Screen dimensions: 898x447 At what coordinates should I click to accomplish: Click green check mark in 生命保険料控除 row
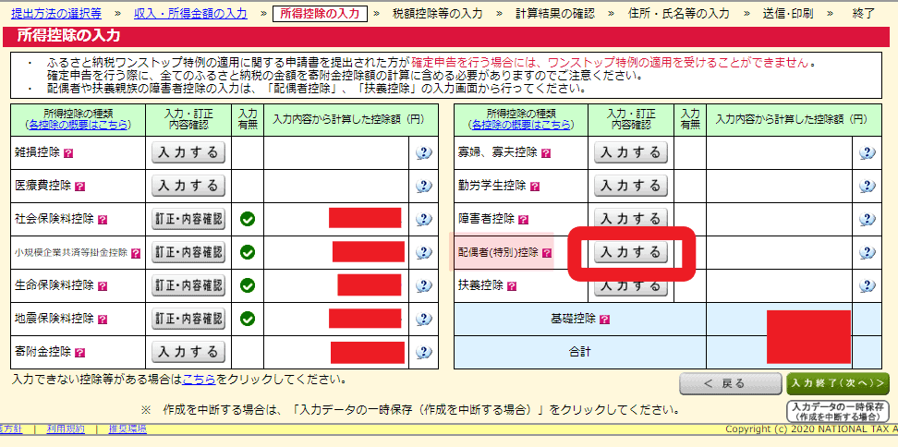(248, 285)
